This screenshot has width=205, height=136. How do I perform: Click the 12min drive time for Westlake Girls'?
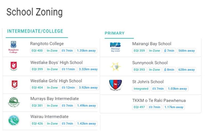point(68,87)
